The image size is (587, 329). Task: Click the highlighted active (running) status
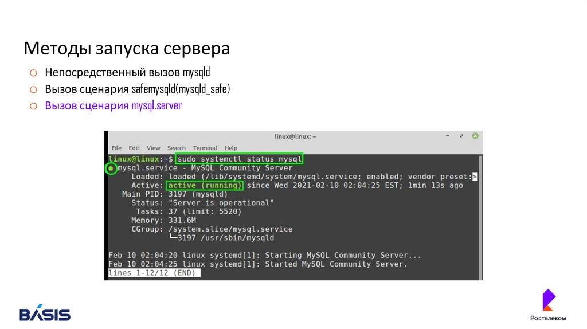click(x=205, y=186)
